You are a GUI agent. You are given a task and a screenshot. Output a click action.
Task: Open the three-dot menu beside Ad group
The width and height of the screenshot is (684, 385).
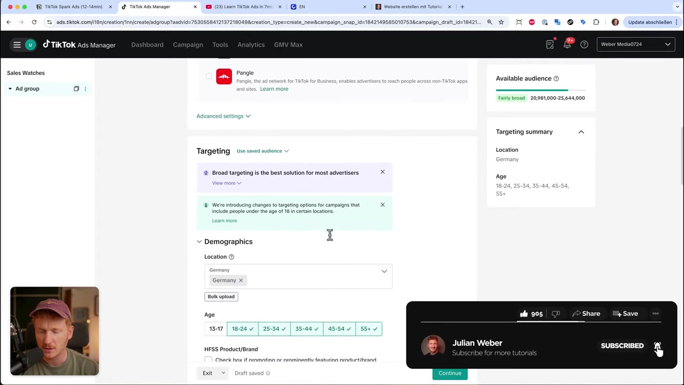click(85, 89)
